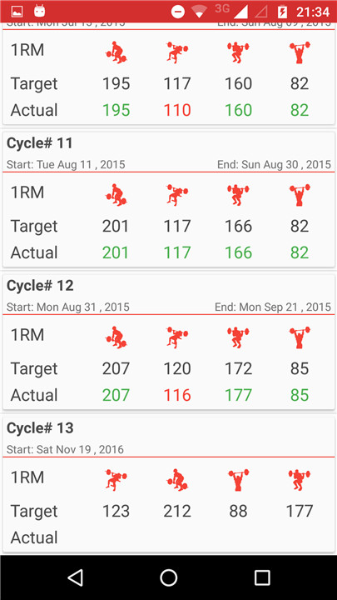
Task: Tap the deadlift icon in Cycle# 13
Action: click(177, 480)
